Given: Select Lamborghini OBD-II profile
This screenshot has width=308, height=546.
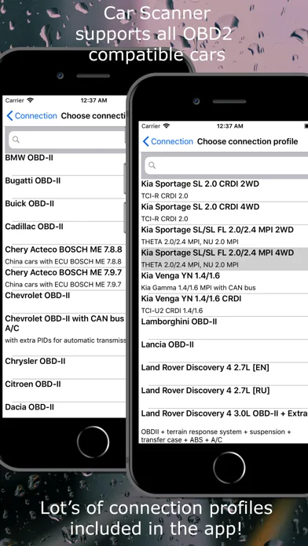Looking at the screenshot, I should click(x=224, y=328).
